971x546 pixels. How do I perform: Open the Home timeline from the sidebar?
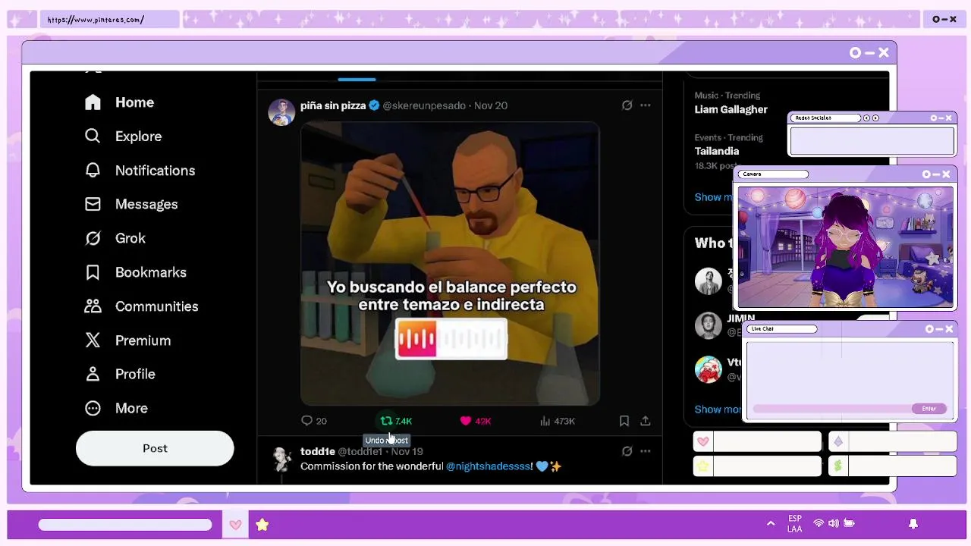coord(119,102)
